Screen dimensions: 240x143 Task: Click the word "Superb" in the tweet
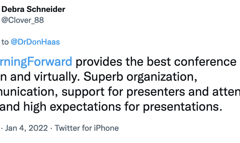[x=103, y=77]
